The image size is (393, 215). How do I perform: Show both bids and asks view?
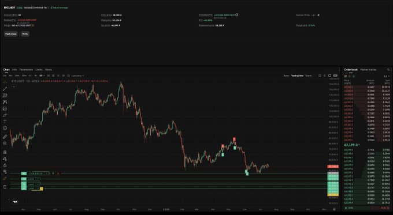tap(346, 76)
